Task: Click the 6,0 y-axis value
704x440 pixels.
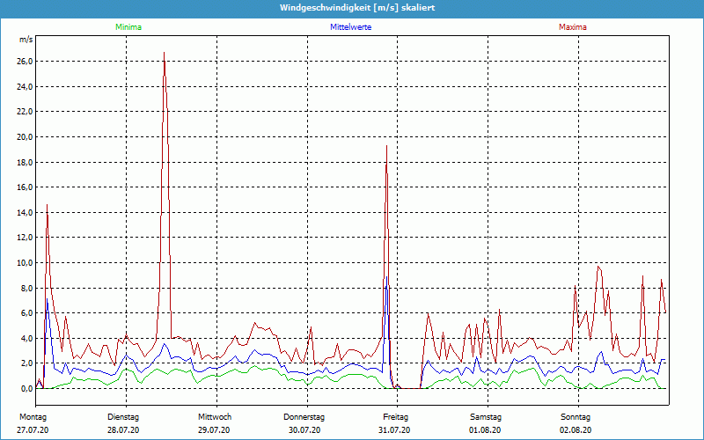Action: click(x=27, y=313)
